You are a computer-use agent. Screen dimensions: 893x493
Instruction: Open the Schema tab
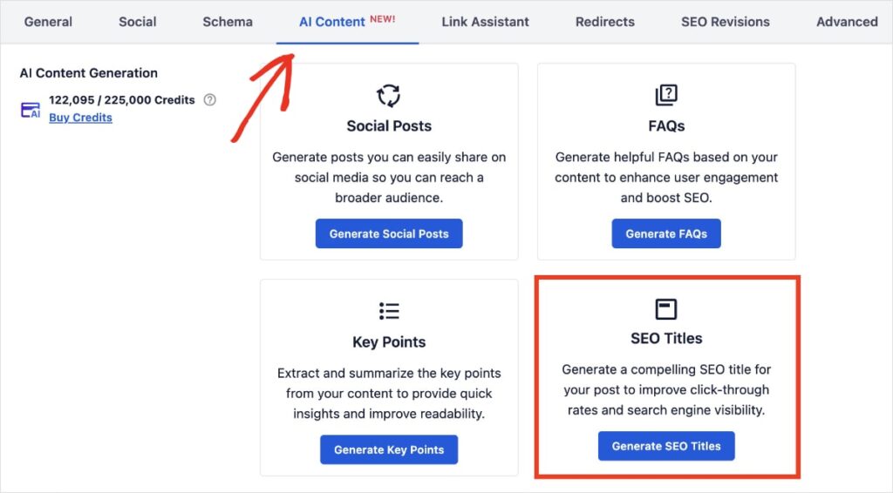tap(228, 22)
